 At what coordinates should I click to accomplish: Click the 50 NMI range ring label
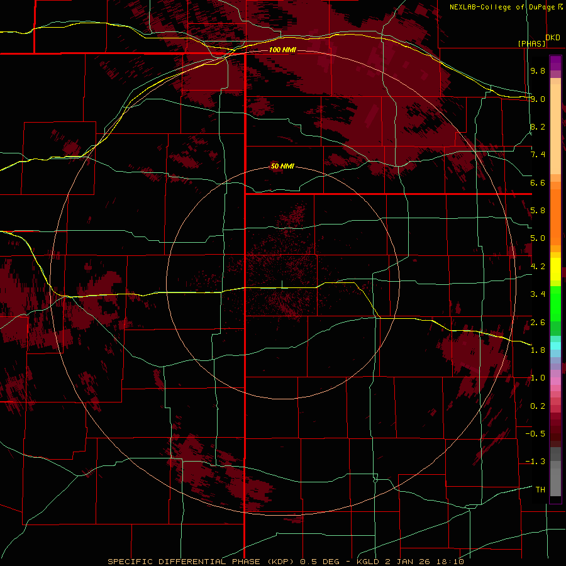coord(282,167)
